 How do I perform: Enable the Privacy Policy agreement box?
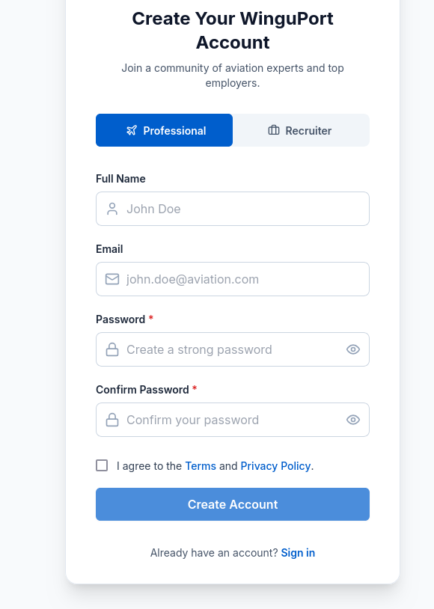102,465
